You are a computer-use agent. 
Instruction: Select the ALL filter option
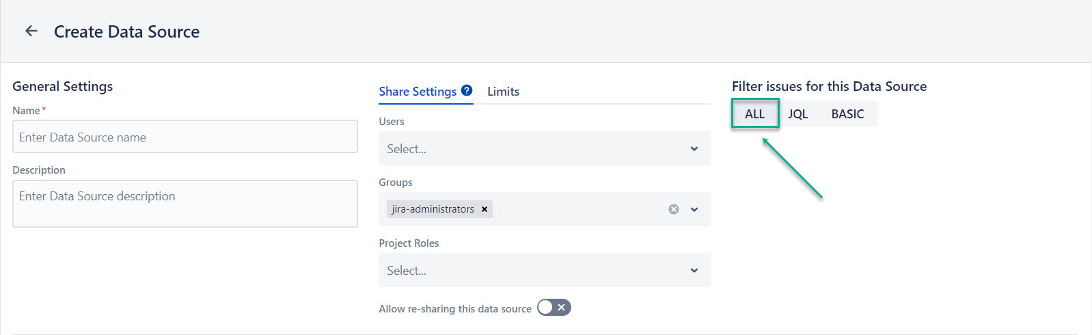point(754,114)
